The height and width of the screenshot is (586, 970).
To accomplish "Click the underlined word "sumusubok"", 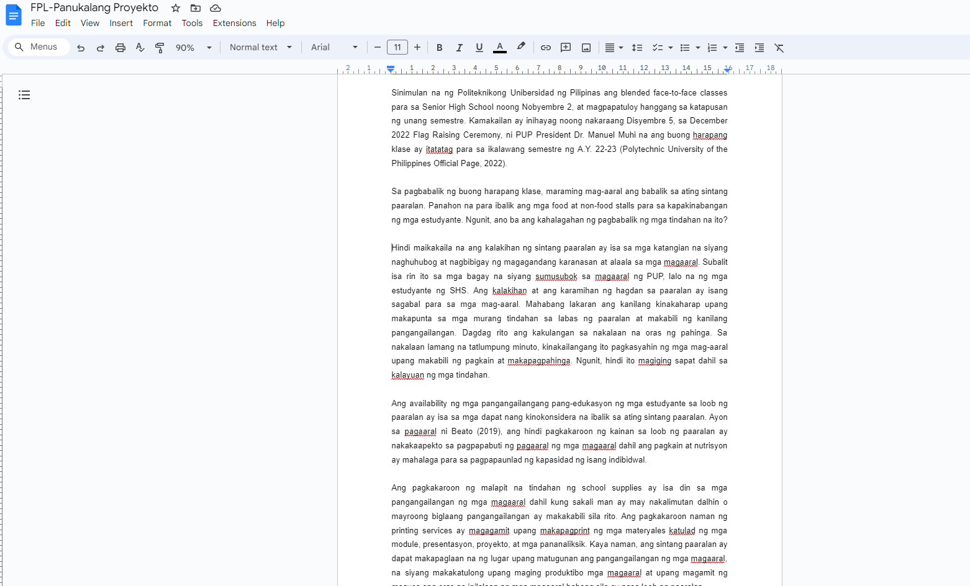I will pos(556,277).
